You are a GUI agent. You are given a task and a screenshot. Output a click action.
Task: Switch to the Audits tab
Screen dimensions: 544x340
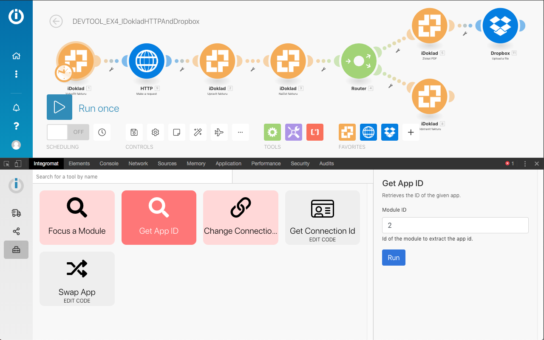click(326, 164)
